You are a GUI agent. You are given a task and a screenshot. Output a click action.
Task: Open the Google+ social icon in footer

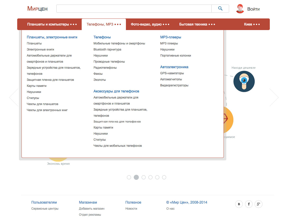tap(258, 204)
